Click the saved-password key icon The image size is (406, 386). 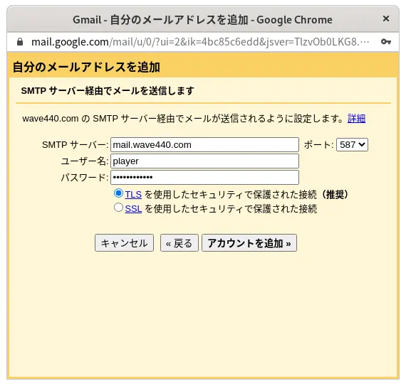[x=386, y=42]
